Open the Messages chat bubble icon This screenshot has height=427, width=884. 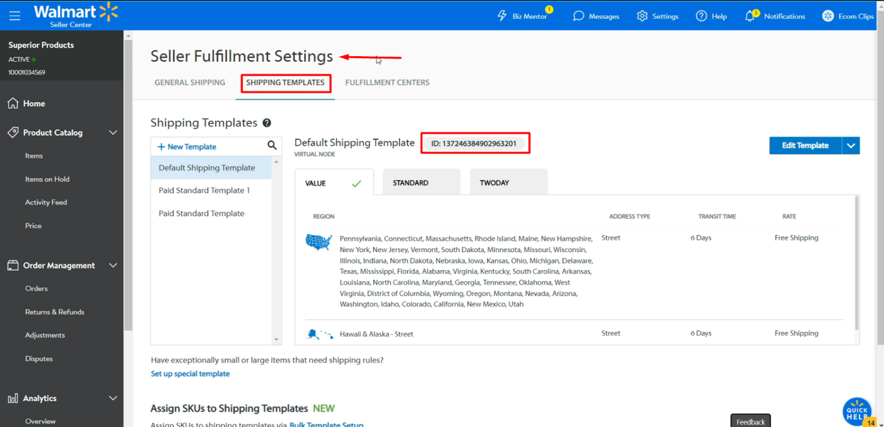pyautogui.click(x=578, y=16)
